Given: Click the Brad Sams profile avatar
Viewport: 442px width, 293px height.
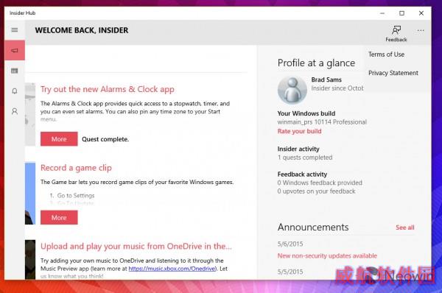Looking at the screenshot, I should point(292,90).
